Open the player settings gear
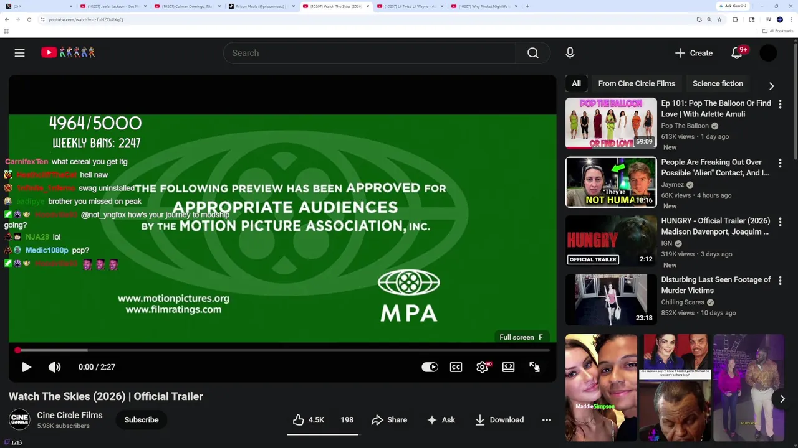Screen dimensions: 798x448 (482, 367)
